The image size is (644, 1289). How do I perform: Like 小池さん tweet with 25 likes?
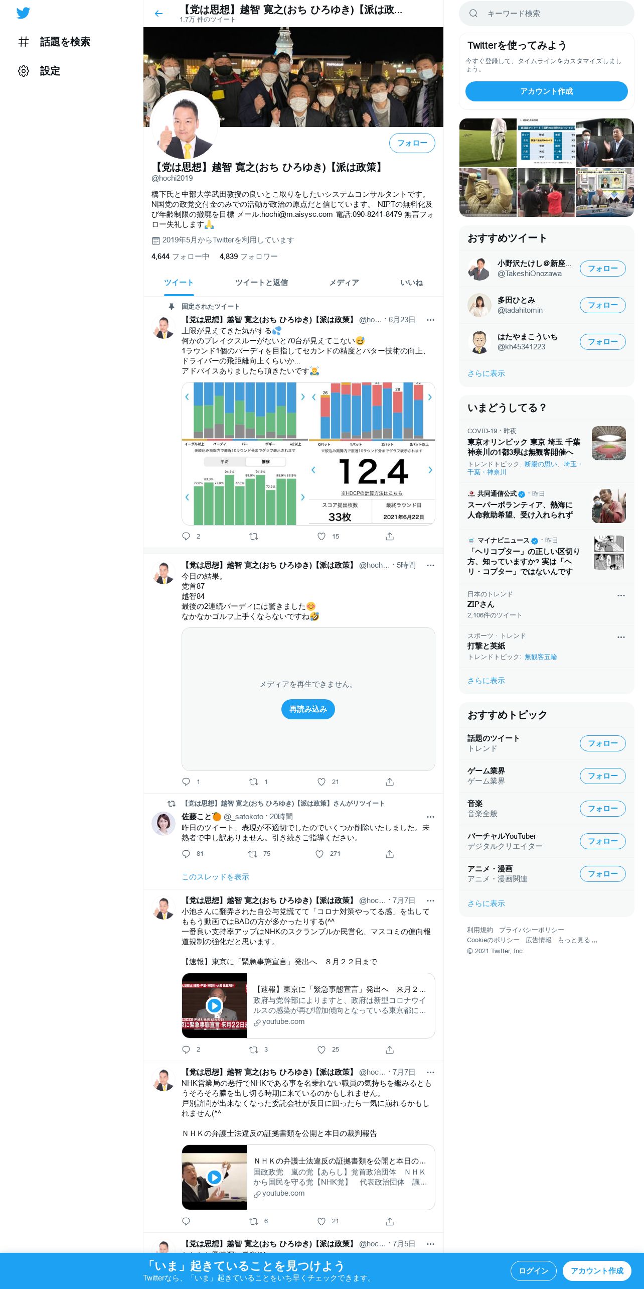pyautogui.click(x=321, y=1050)
